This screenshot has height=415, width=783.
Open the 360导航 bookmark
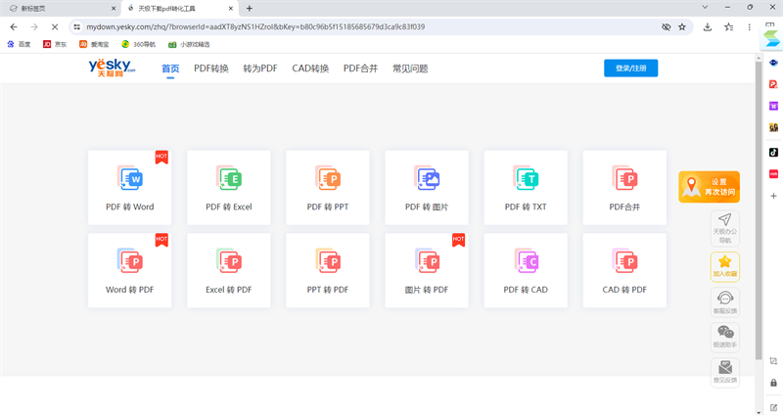click(x=138, y=44)
